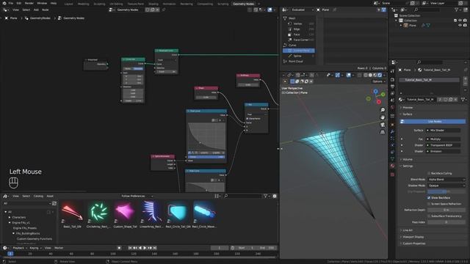Expand the Viewport Display panel

coord(413,237)
